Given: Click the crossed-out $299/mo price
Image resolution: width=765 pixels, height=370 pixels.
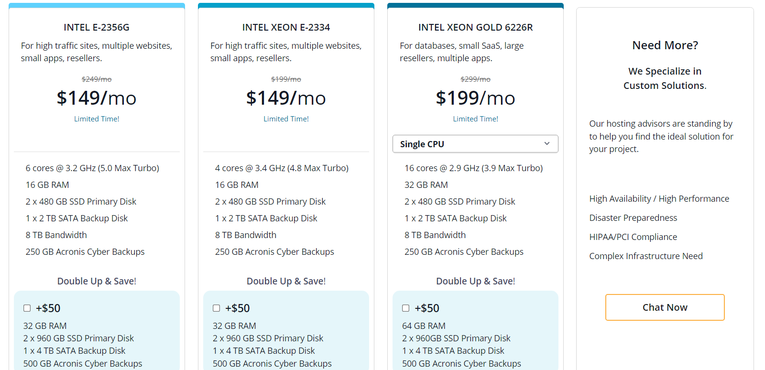Looking at the screenshot, I should (476, 79).
